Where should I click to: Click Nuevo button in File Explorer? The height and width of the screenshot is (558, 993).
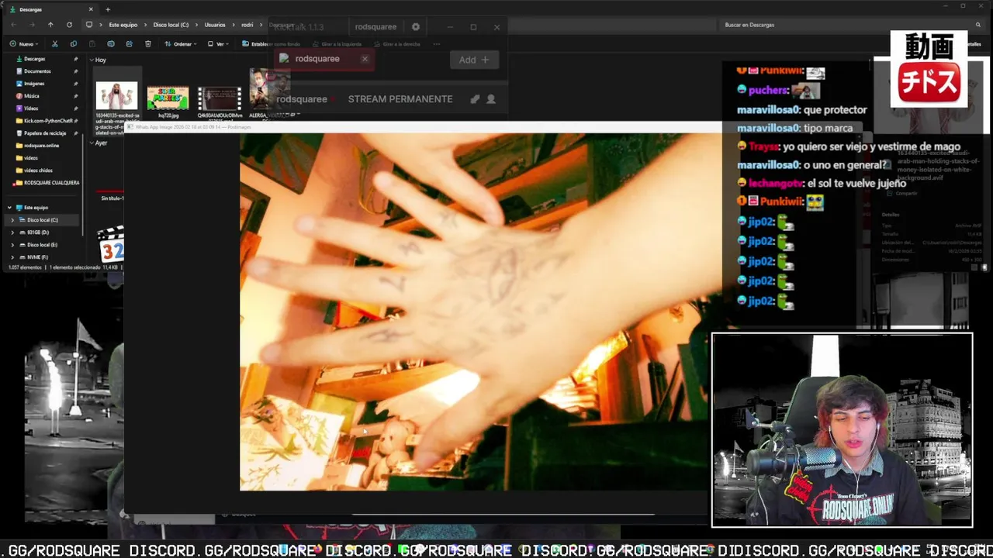coord(25,44)
